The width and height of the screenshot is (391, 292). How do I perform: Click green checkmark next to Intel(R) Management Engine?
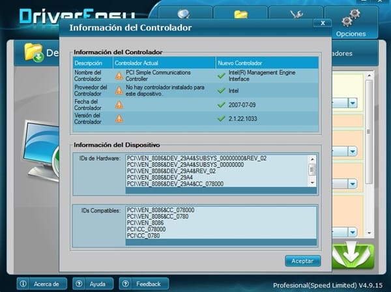[222, 76]
